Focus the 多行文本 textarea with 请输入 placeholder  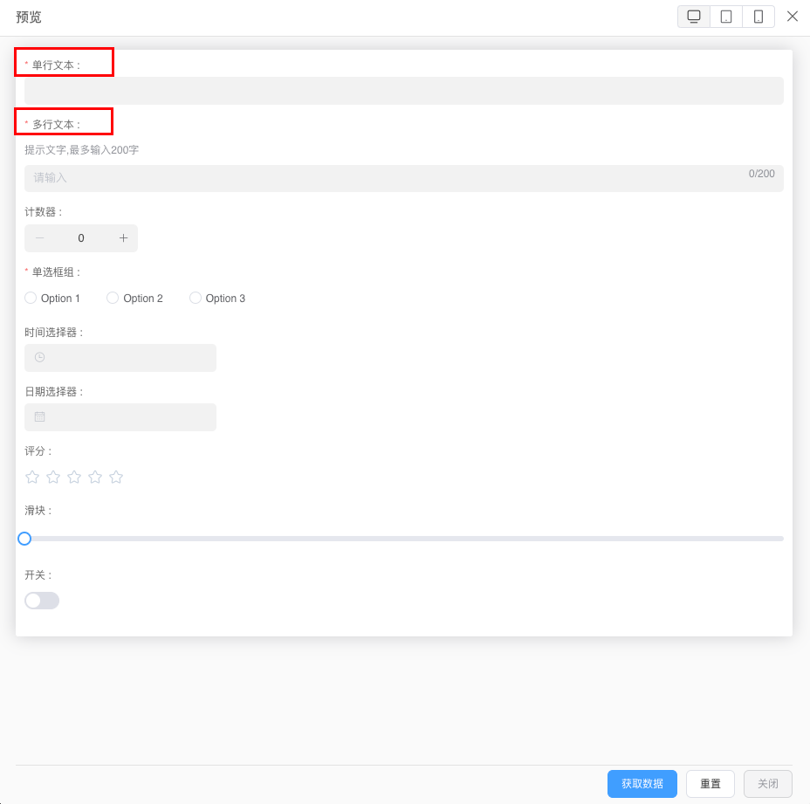point(384,178)
